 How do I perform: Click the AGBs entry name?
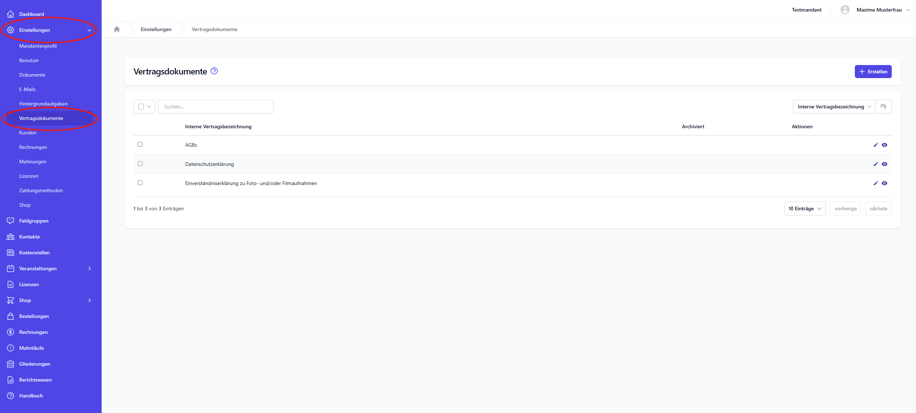click(191, 145)
